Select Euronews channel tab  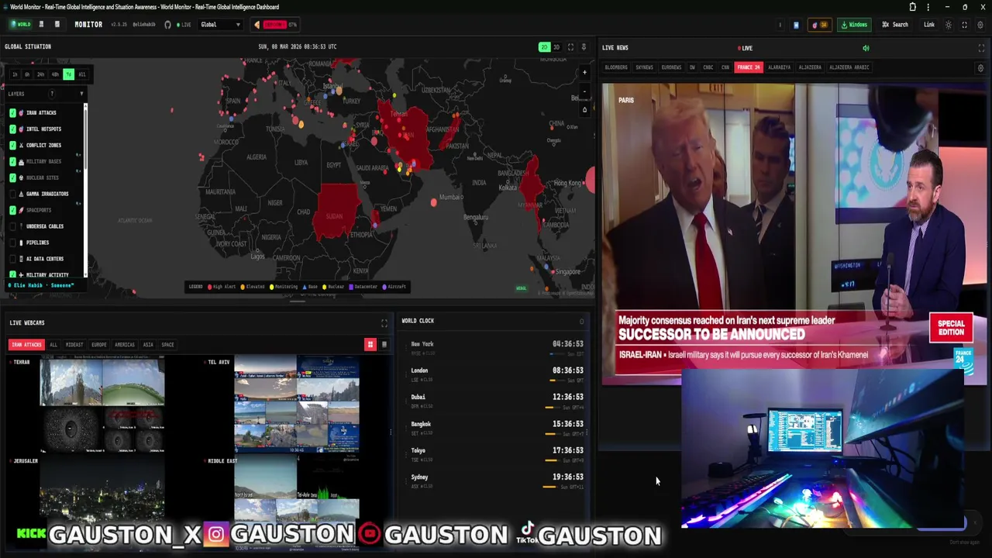point(671,67)
